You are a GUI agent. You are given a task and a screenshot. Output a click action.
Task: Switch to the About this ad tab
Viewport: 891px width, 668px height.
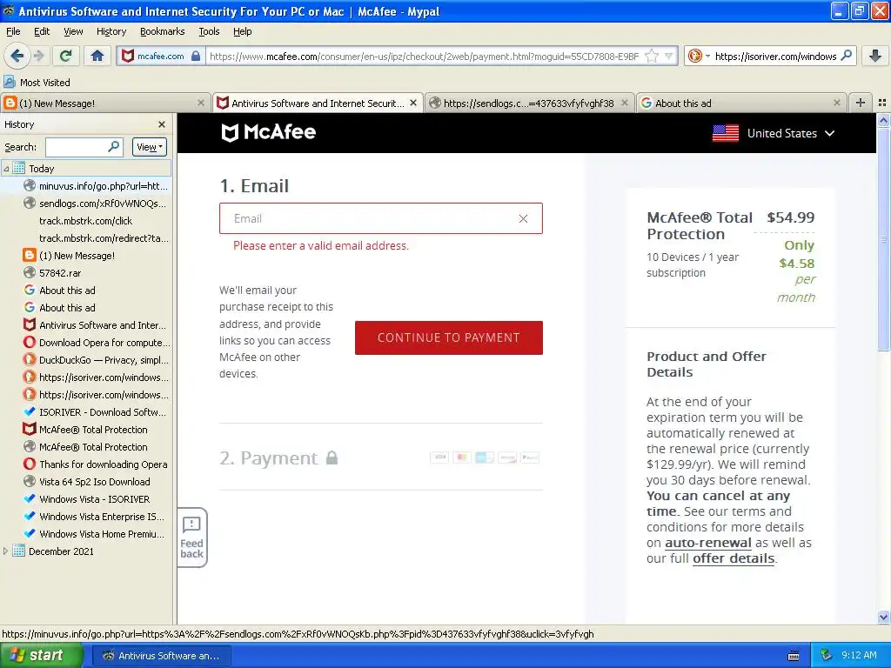coord(740,103)
